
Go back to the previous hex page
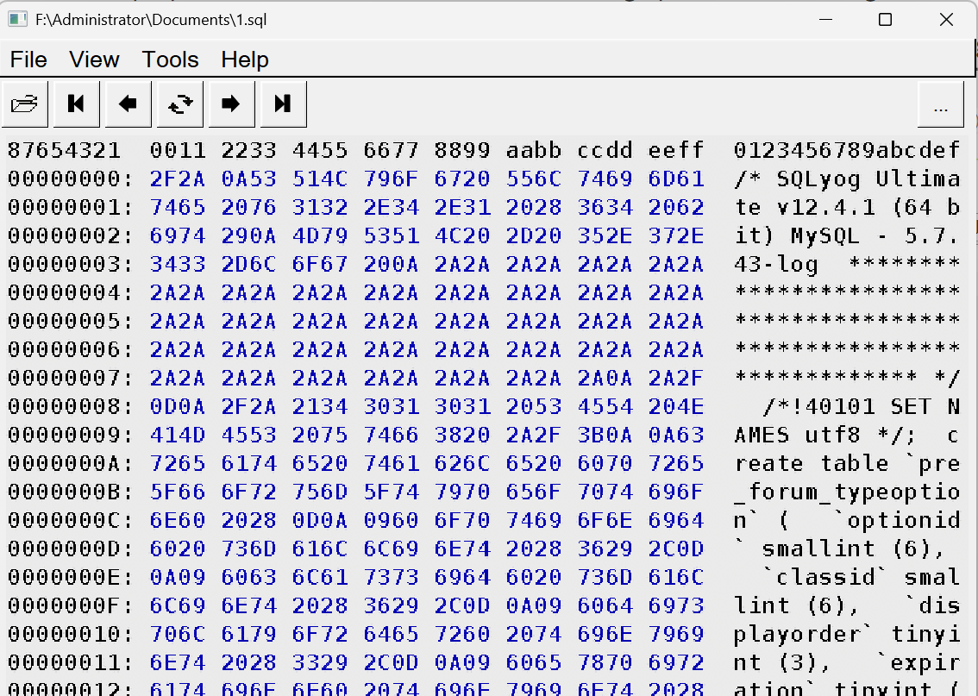128,103
